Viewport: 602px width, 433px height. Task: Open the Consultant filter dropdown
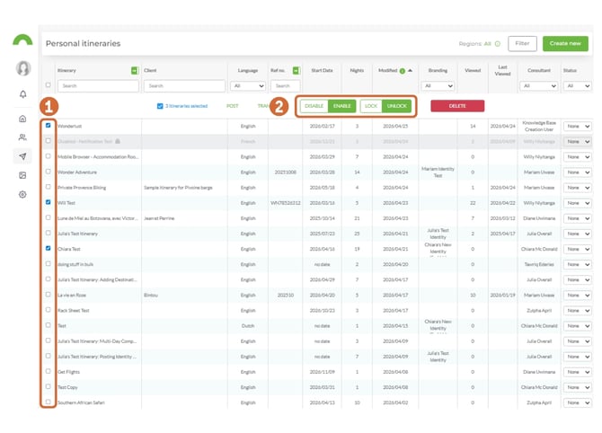(x=538, y=86)
